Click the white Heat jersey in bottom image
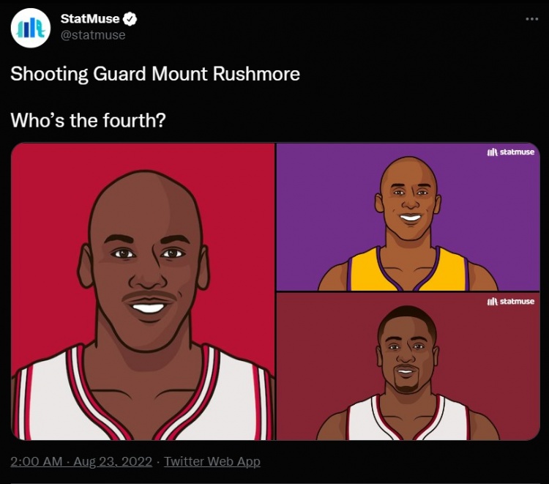 click(408, 419)
